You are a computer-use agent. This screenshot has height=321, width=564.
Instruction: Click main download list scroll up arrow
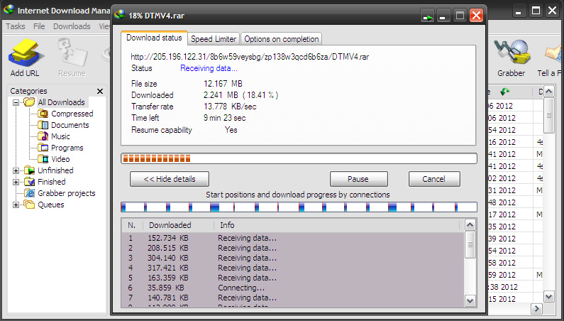point(548,92)
